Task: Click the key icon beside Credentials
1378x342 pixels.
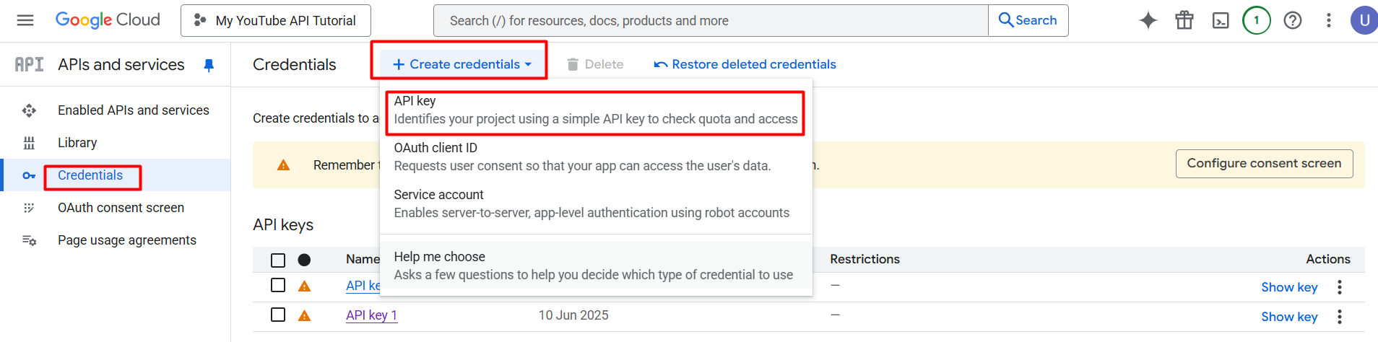Action: (29, 175)
